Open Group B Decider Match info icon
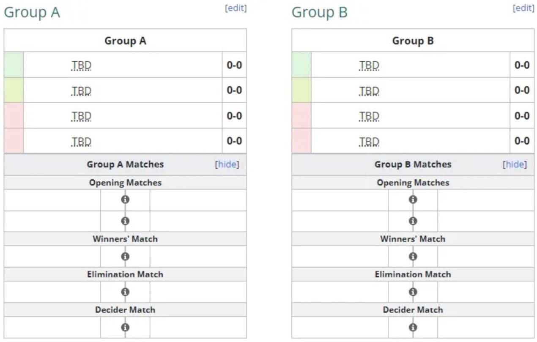537x342 pixels. tap(413, 327)
